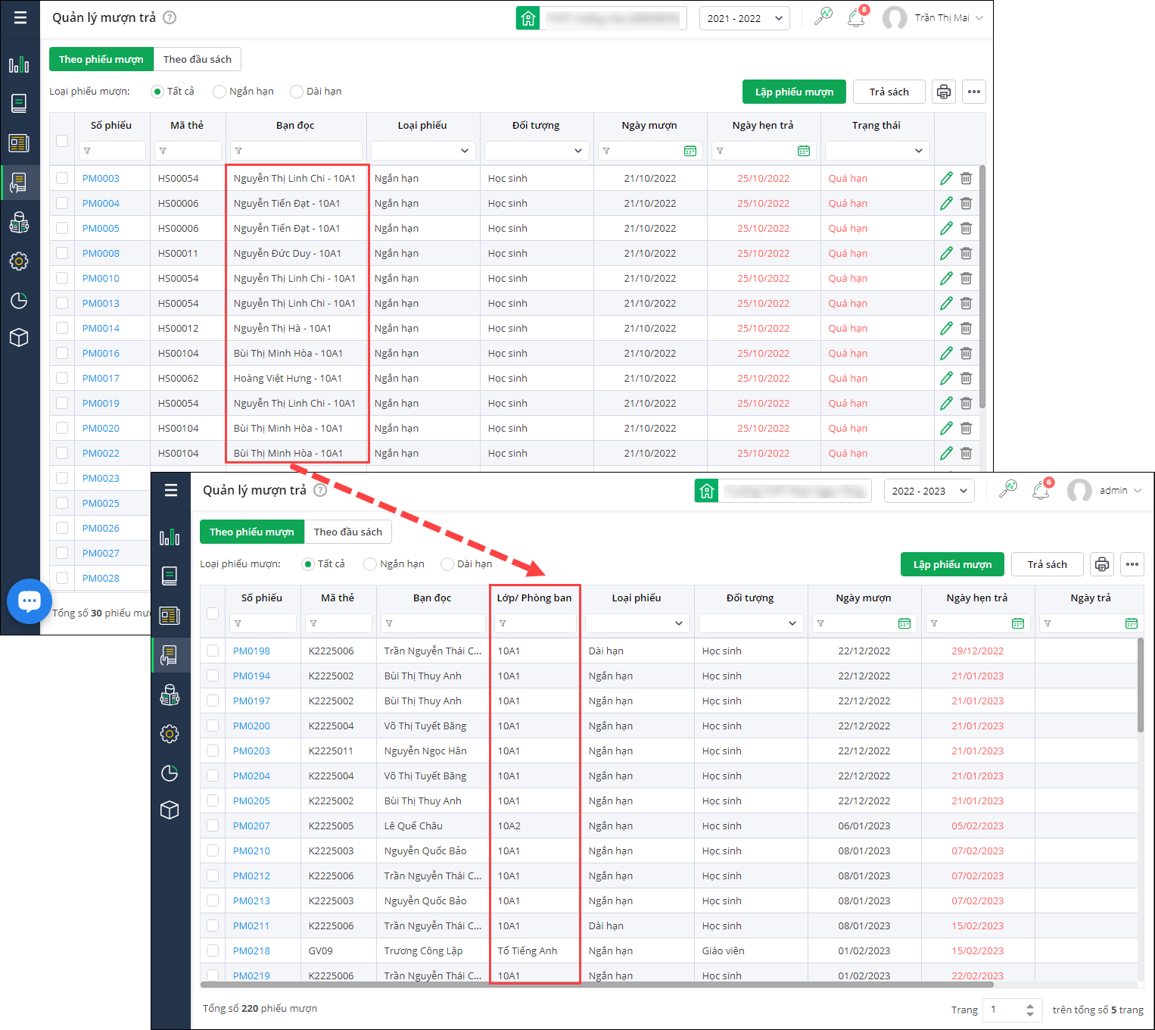Click the search/analysis magnifier icon in the back window
This screenshot has height=1030, width=1155.
[x=823, y=17]
